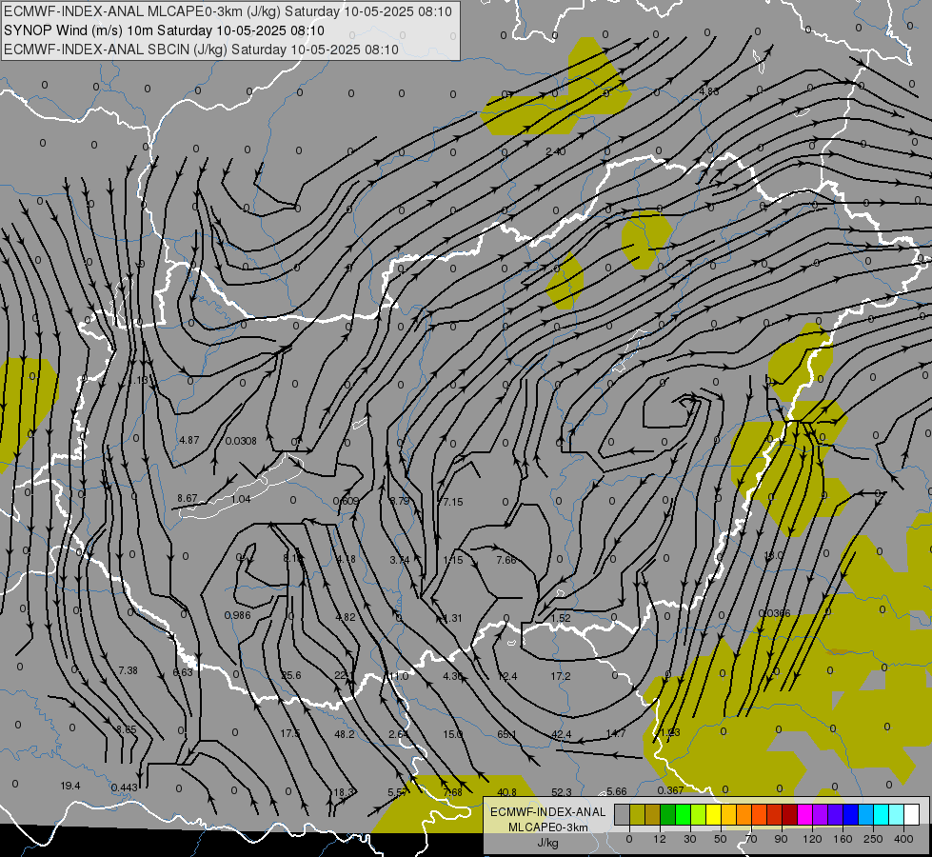The height and width of the screenshot is (857, 932).
Task: Click the 52.3 data value
Action: pos(561,792)
